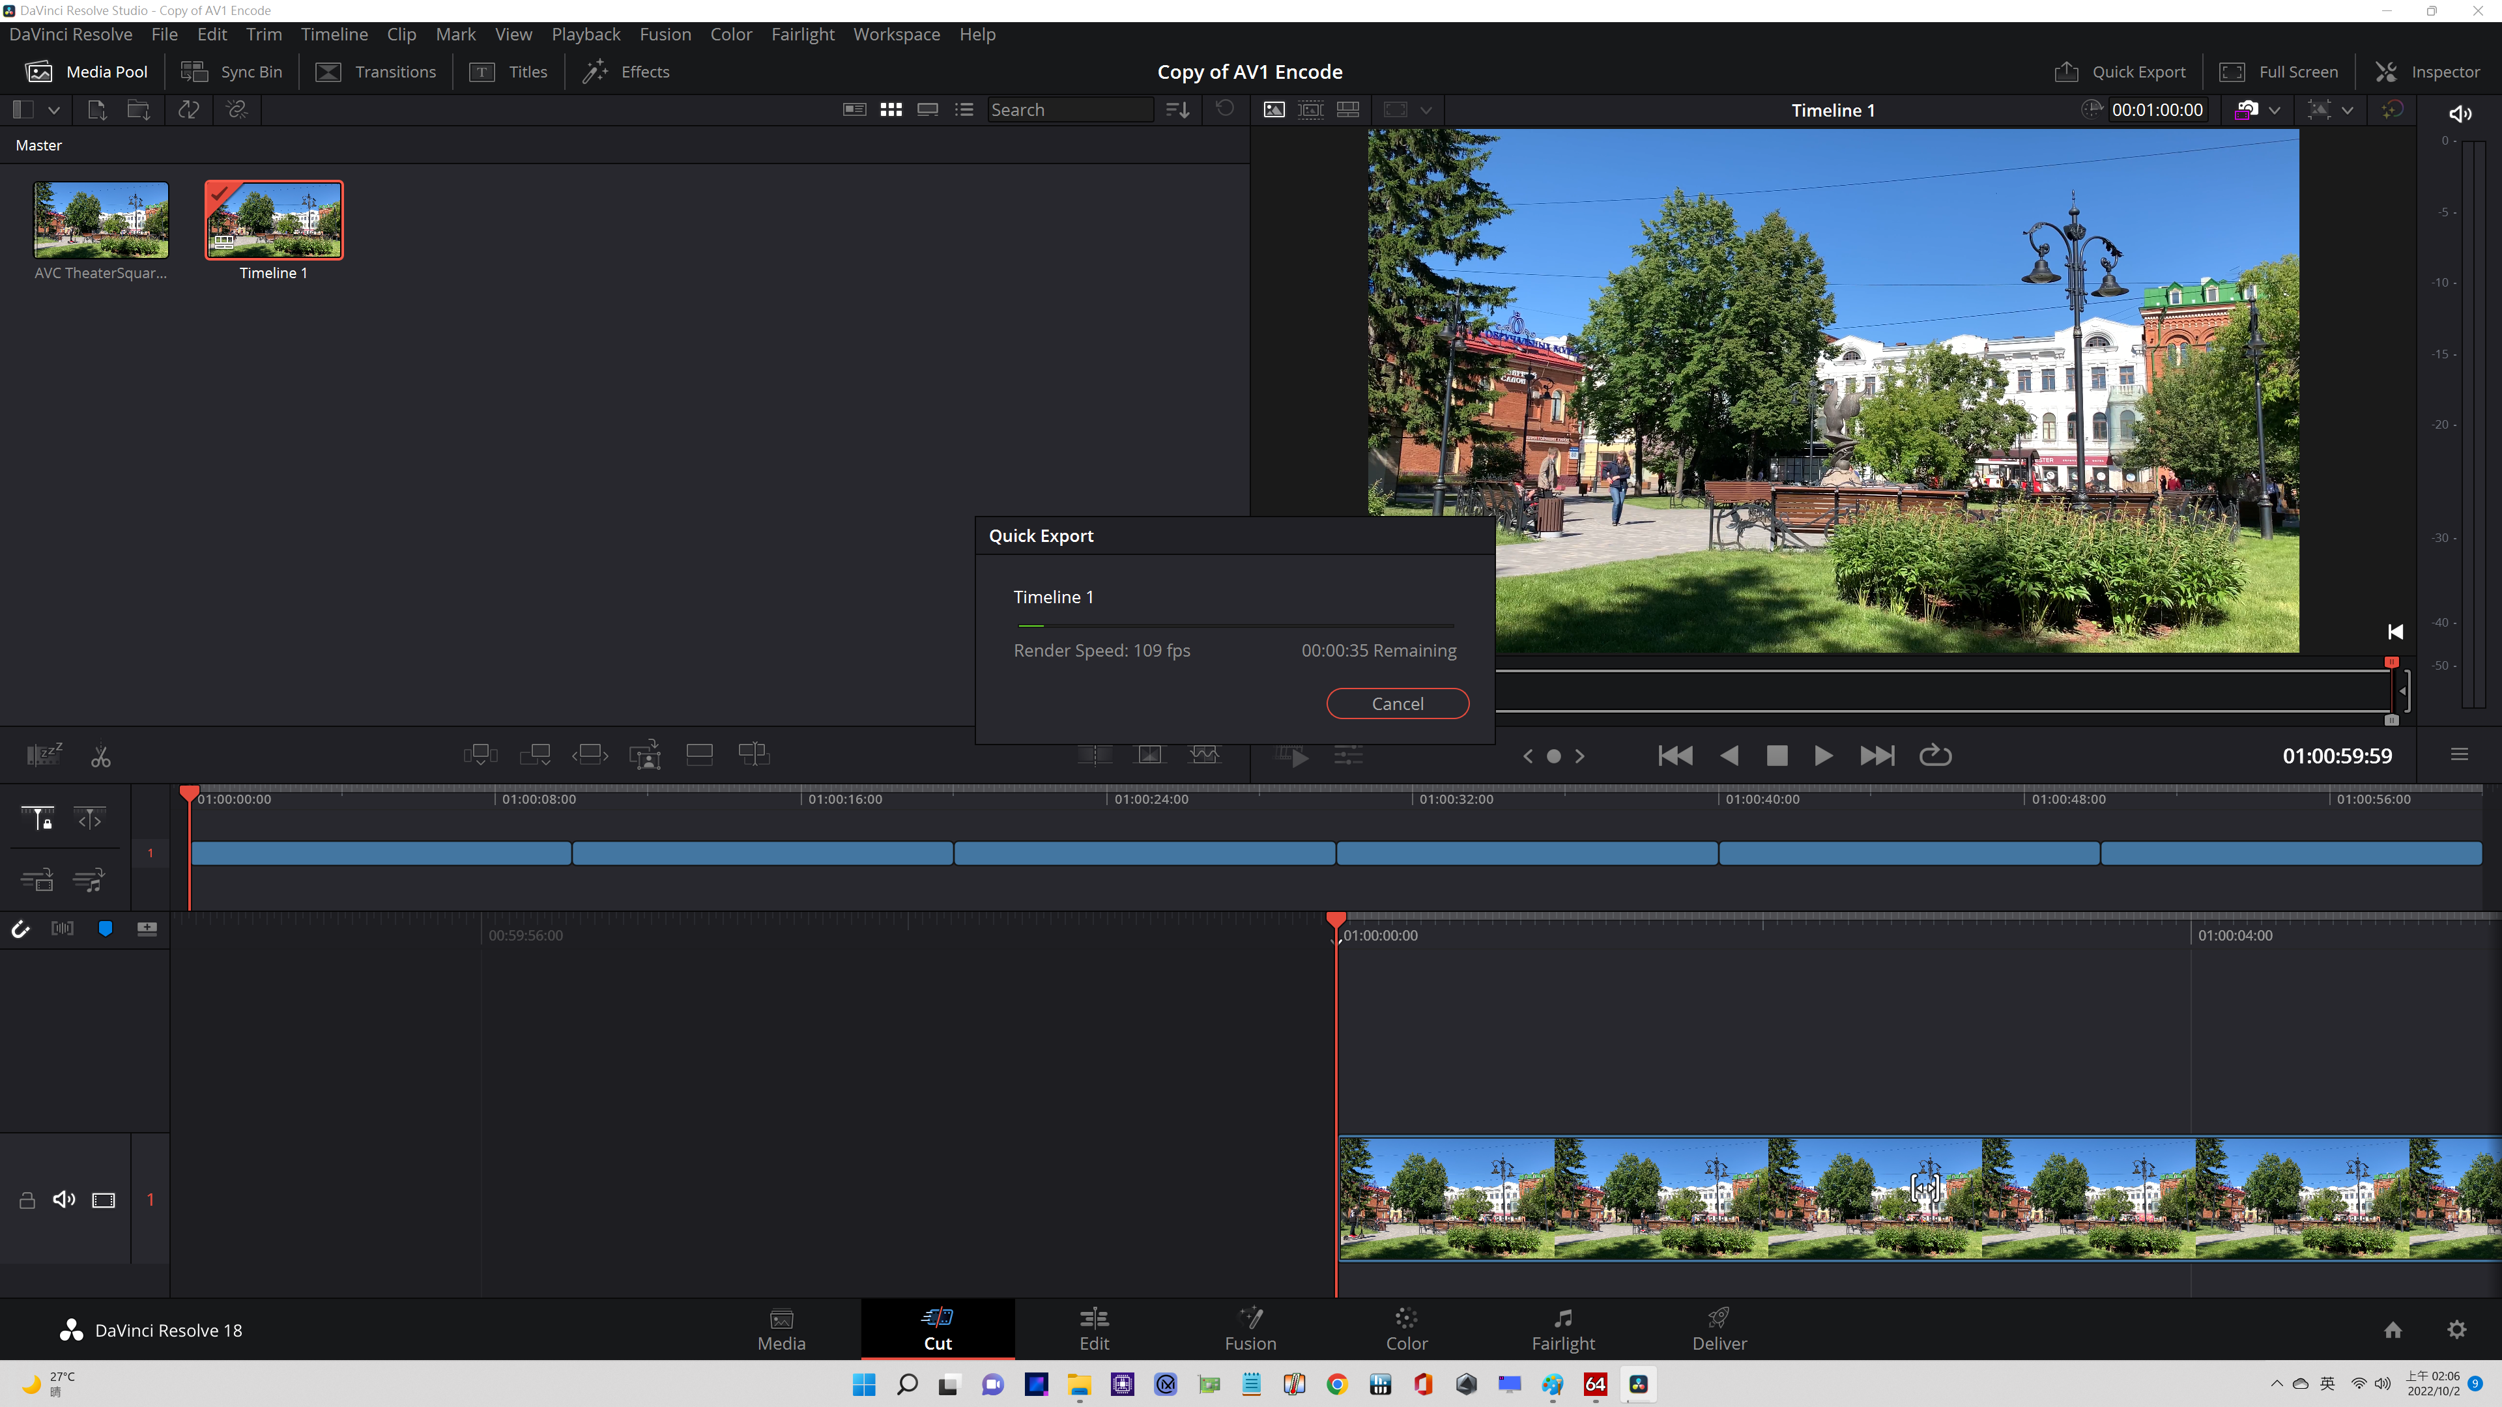The width and height of the screenshot is (2502, 1407).
Task: Switch viewer to Full Screen
Action: click(2280, 72)
